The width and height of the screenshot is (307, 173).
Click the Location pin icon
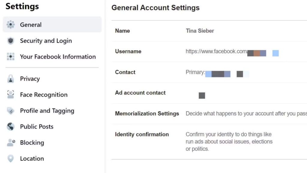(x=11, y=158)
